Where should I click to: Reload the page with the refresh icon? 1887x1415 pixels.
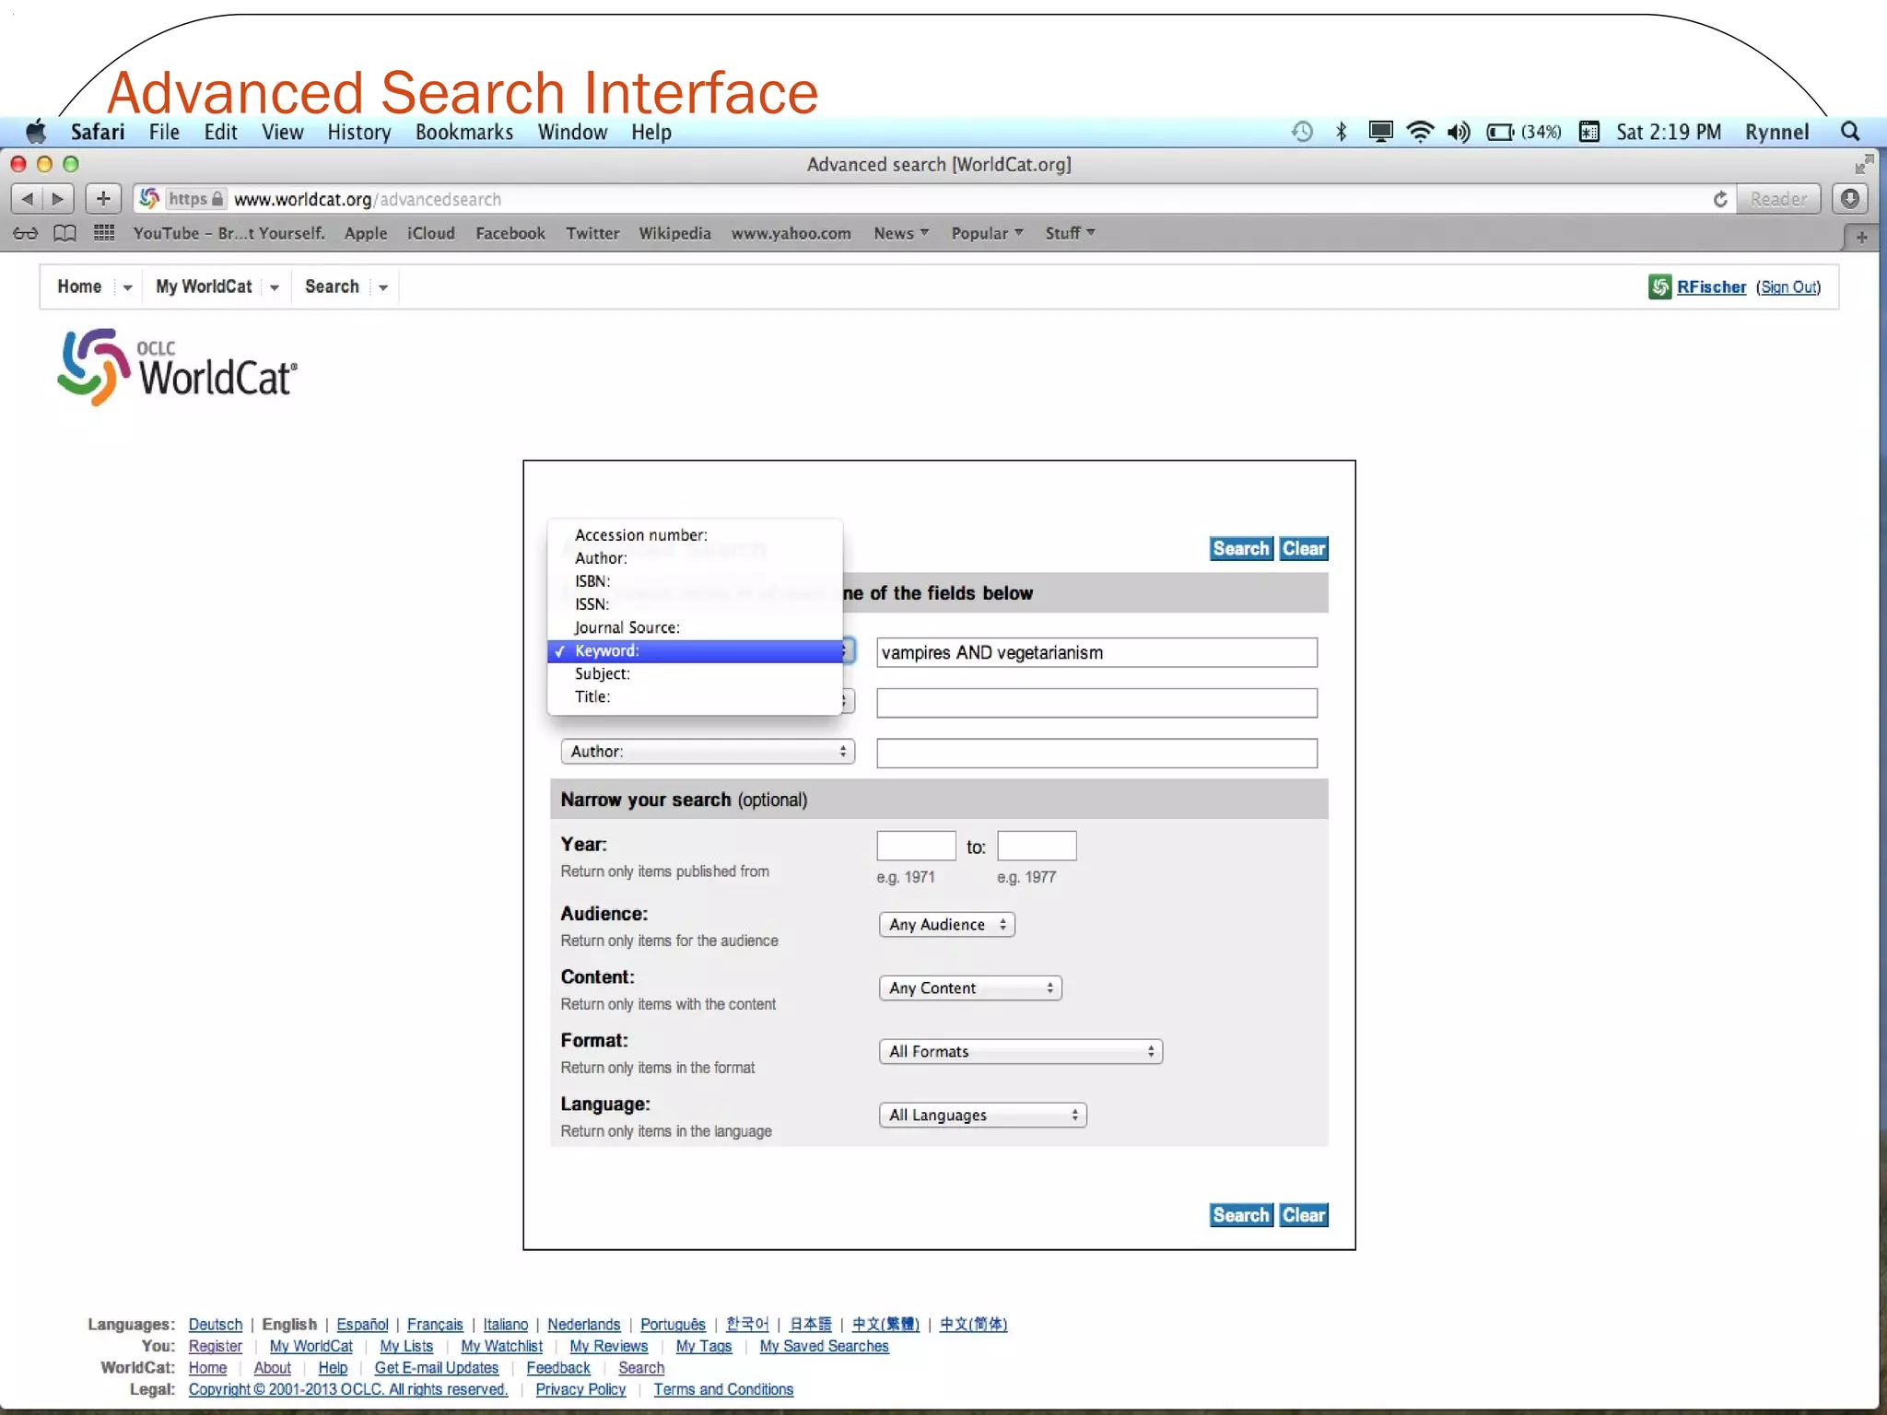(1719, 199)
